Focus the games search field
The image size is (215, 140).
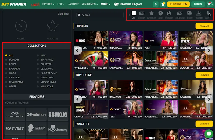coord(100,15)
